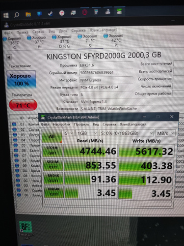Open Yandex Browser taskbar icon

click(62, 13)
